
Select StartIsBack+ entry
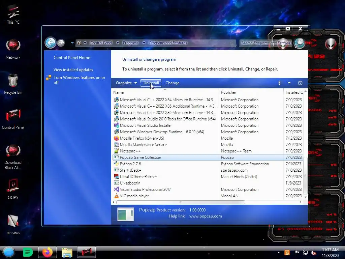pyautogui.click(x=208, y=170)
